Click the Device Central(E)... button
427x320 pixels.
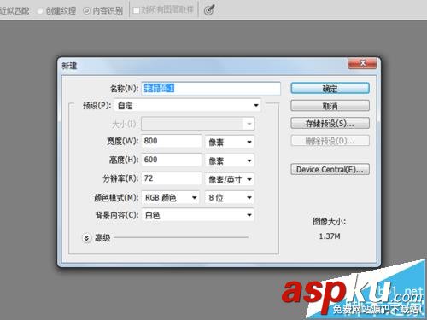tap(330, 169)
